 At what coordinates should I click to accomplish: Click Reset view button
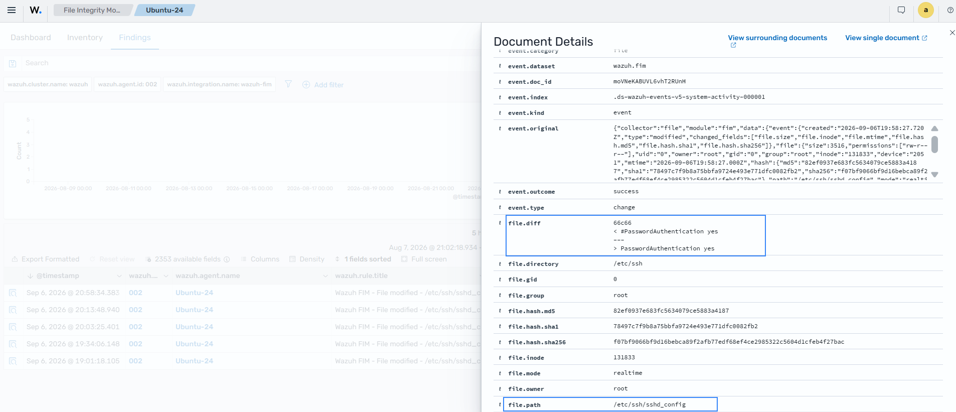pos(112,259)
